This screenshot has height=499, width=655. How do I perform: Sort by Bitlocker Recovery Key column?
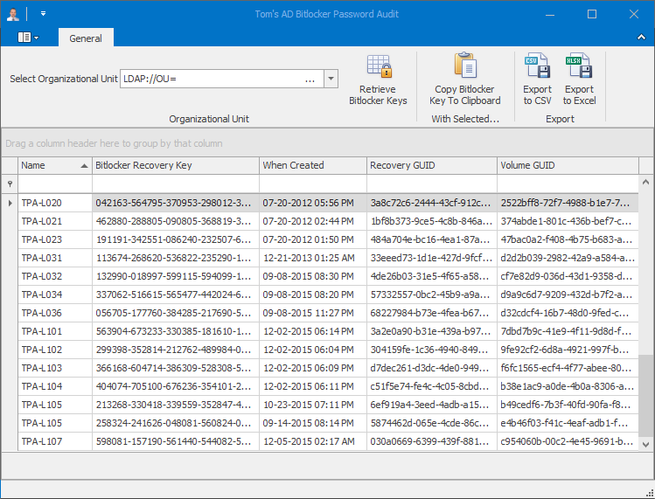(x=175, y=165)
